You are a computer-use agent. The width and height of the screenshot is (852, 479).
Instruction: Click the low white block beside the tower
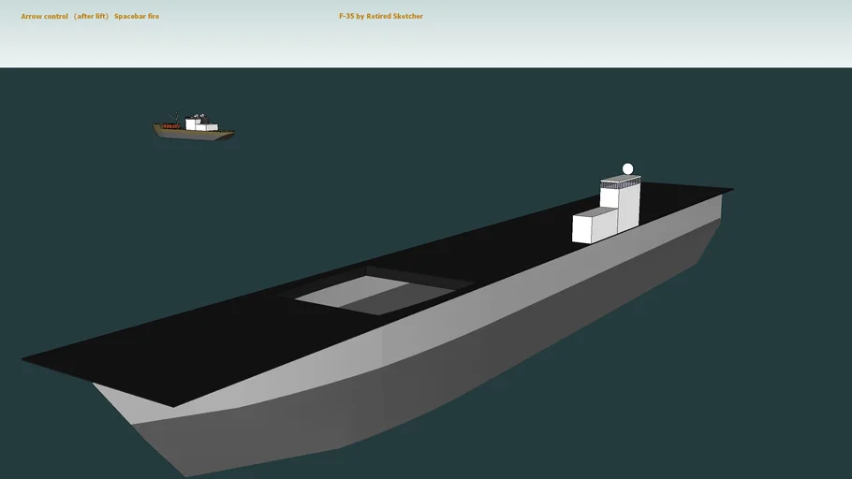(x=593, y=226)
